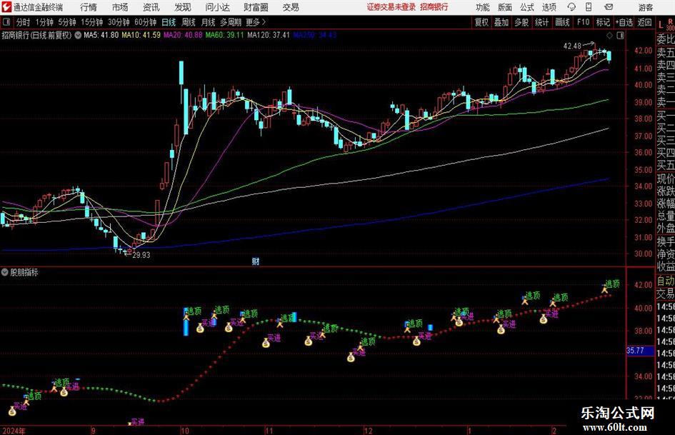Open the 发现 menu
Viewport: 675px width, 435px height.
[183, 7]
